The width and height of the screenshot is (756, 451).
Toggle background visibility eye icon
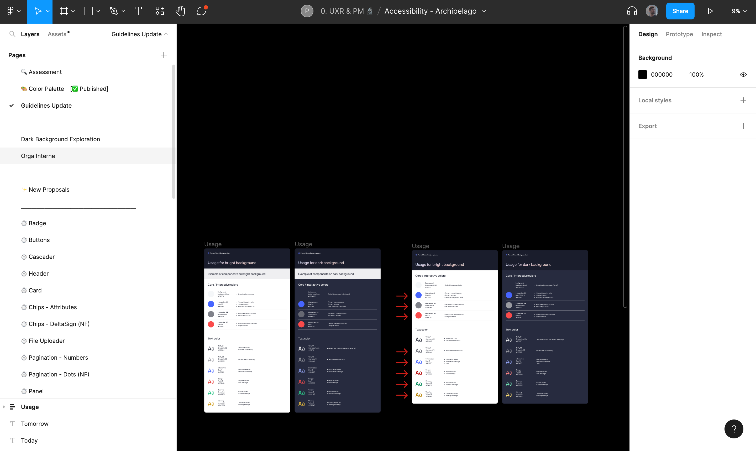tap(743, 75)
